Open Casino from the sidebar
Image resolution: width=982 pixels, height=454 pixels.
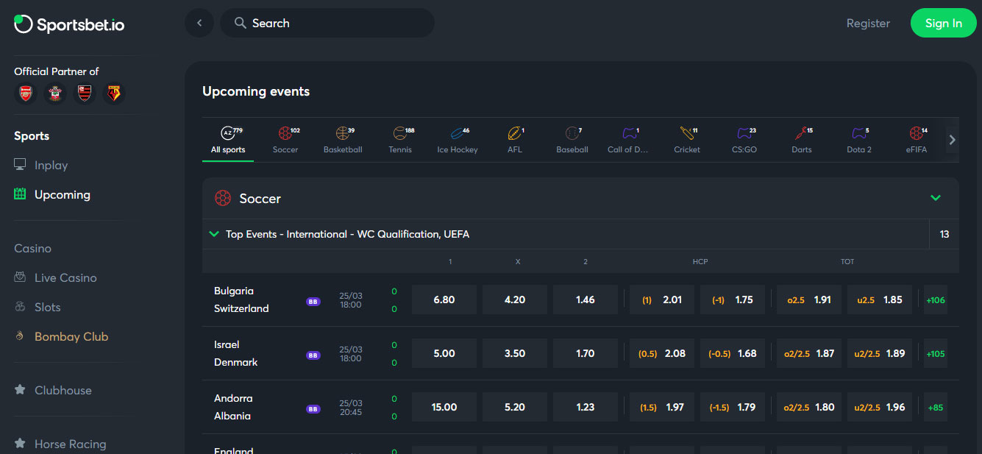[32, 248]
